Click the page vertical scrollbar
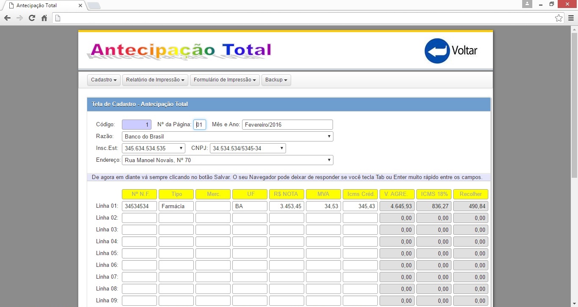Image resolution: width=578 pixels, height=307 pixels. click(x=574, y=106)
